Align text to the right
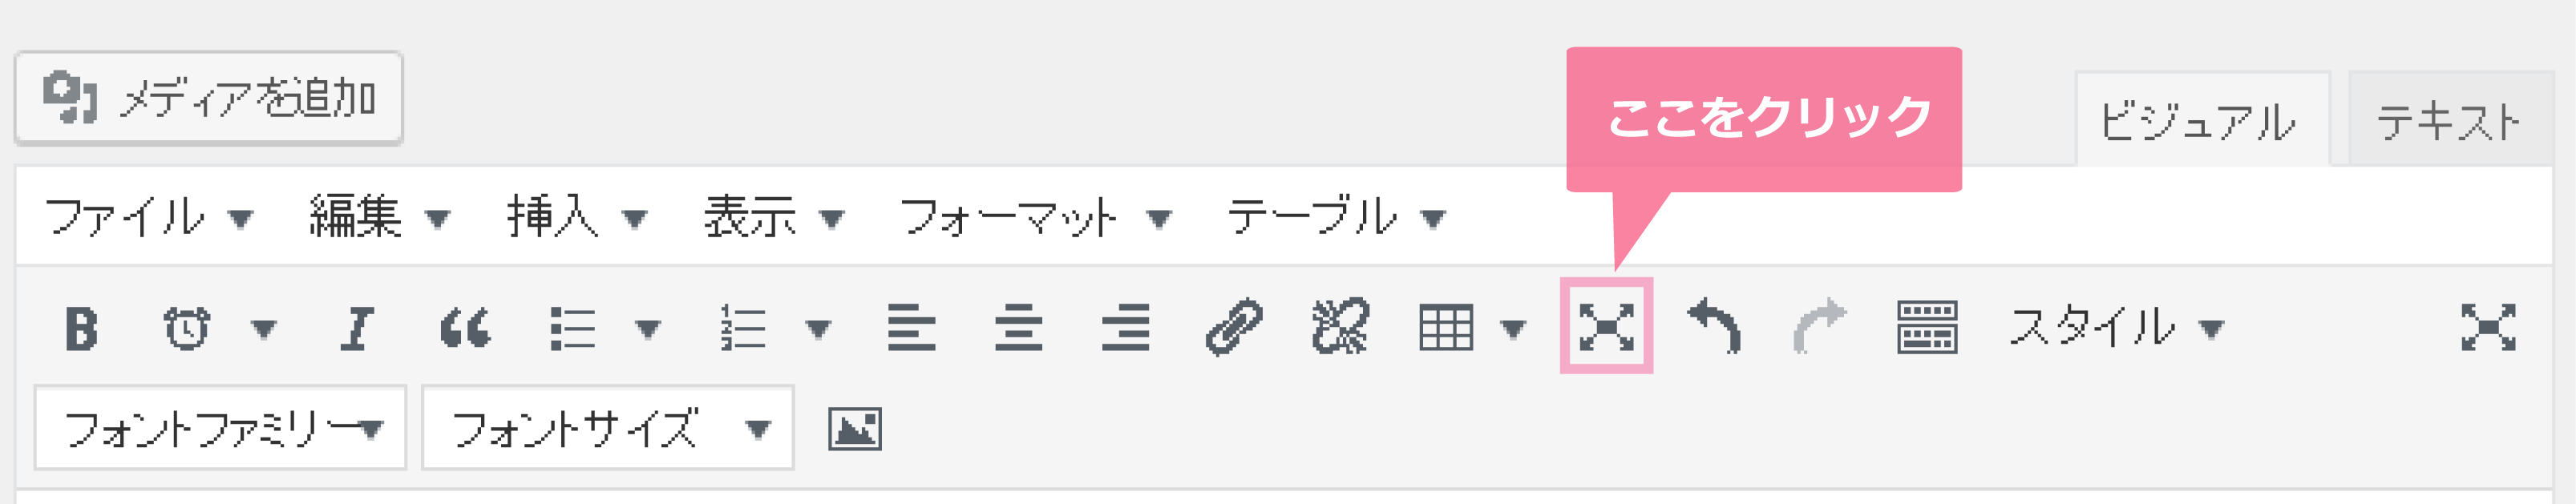Viewport: 2576px width, 504px height. (x=1125, y=327)
